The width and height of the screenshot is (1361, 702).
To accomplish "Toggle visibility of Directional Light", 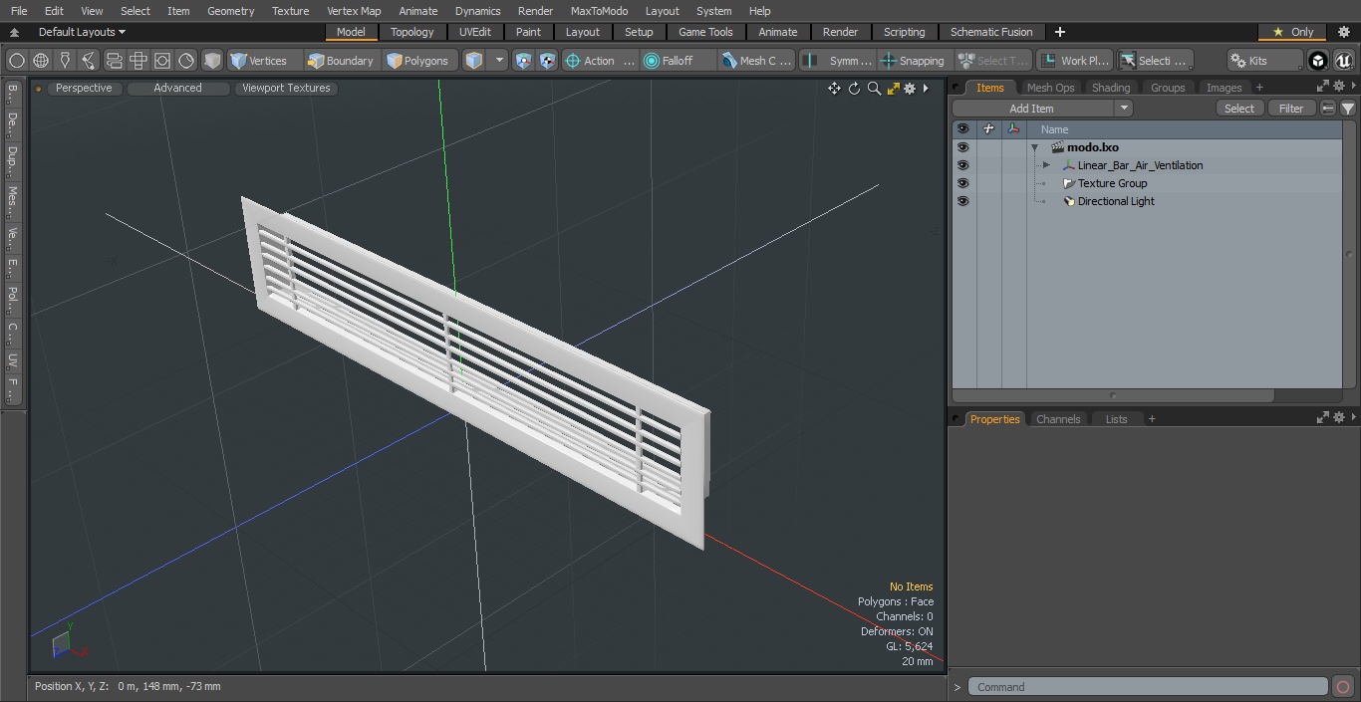I will click(x=962, y=201).
